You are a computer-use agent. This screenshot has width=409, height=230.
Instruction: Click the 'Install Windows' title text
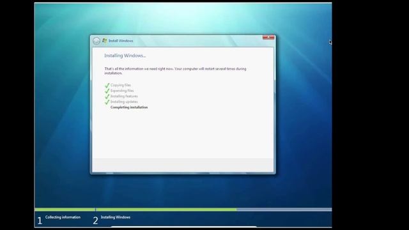point(121,41)
